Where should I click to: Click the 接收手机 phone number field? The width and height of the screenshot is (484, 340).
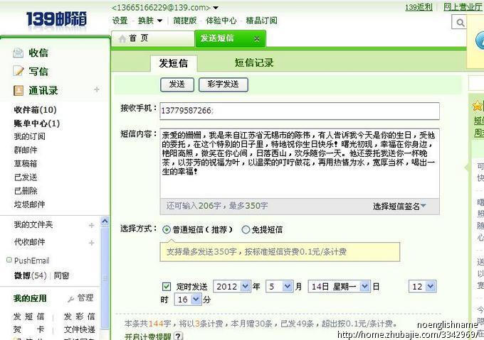(x=300, y=111)
